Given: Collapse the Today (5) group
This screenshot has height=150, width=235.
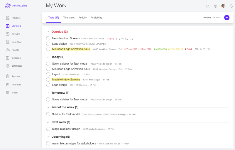Looking at the screenshot, I should 48,57.
